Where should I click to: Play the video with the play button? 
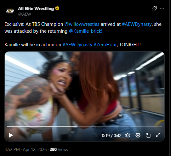(11, 136)
